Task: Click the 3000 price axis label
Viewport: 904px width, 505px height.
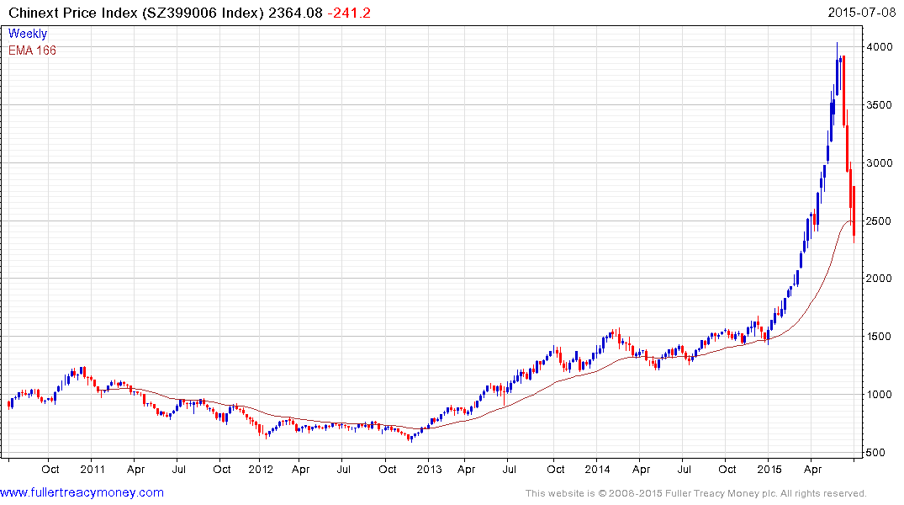Action: point(880,162)
